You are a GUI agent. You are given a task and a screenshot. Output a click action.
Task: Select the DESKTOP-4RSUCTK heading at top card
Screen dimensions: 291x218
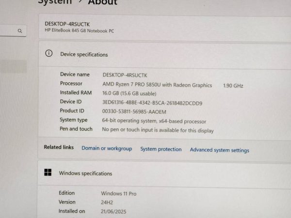[x=67, y=24]
